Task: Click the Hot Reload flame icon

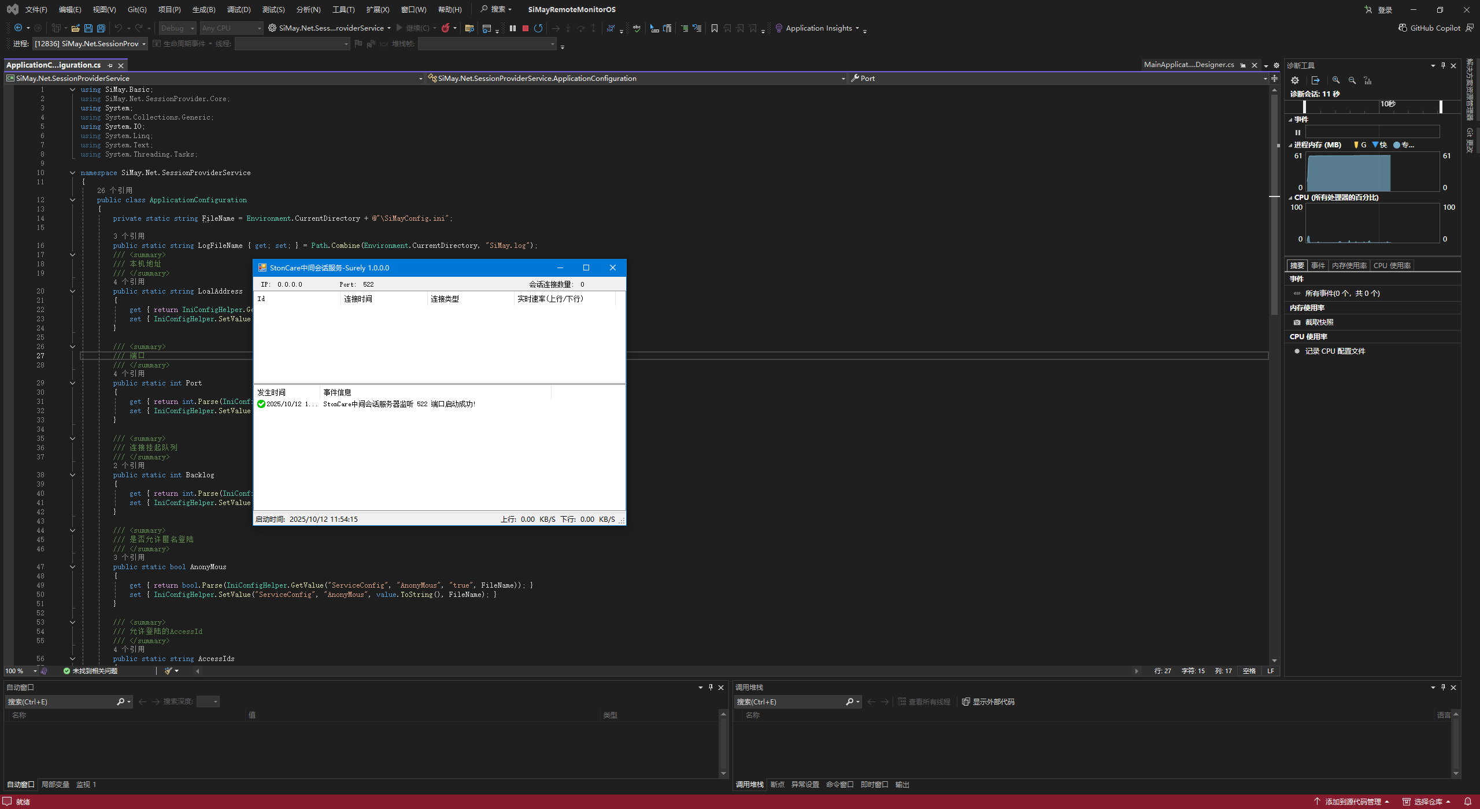Action: 445,28
